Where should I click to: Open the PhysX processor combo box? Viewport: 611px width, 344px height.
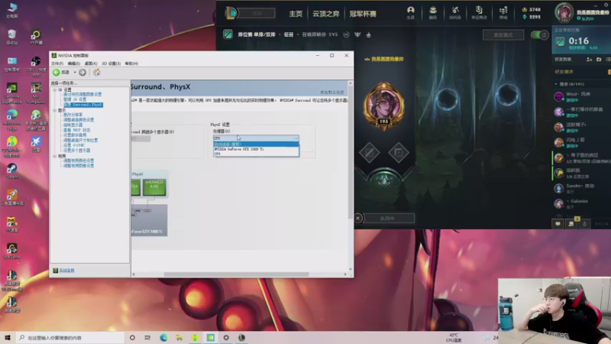[x=256, y=138]
